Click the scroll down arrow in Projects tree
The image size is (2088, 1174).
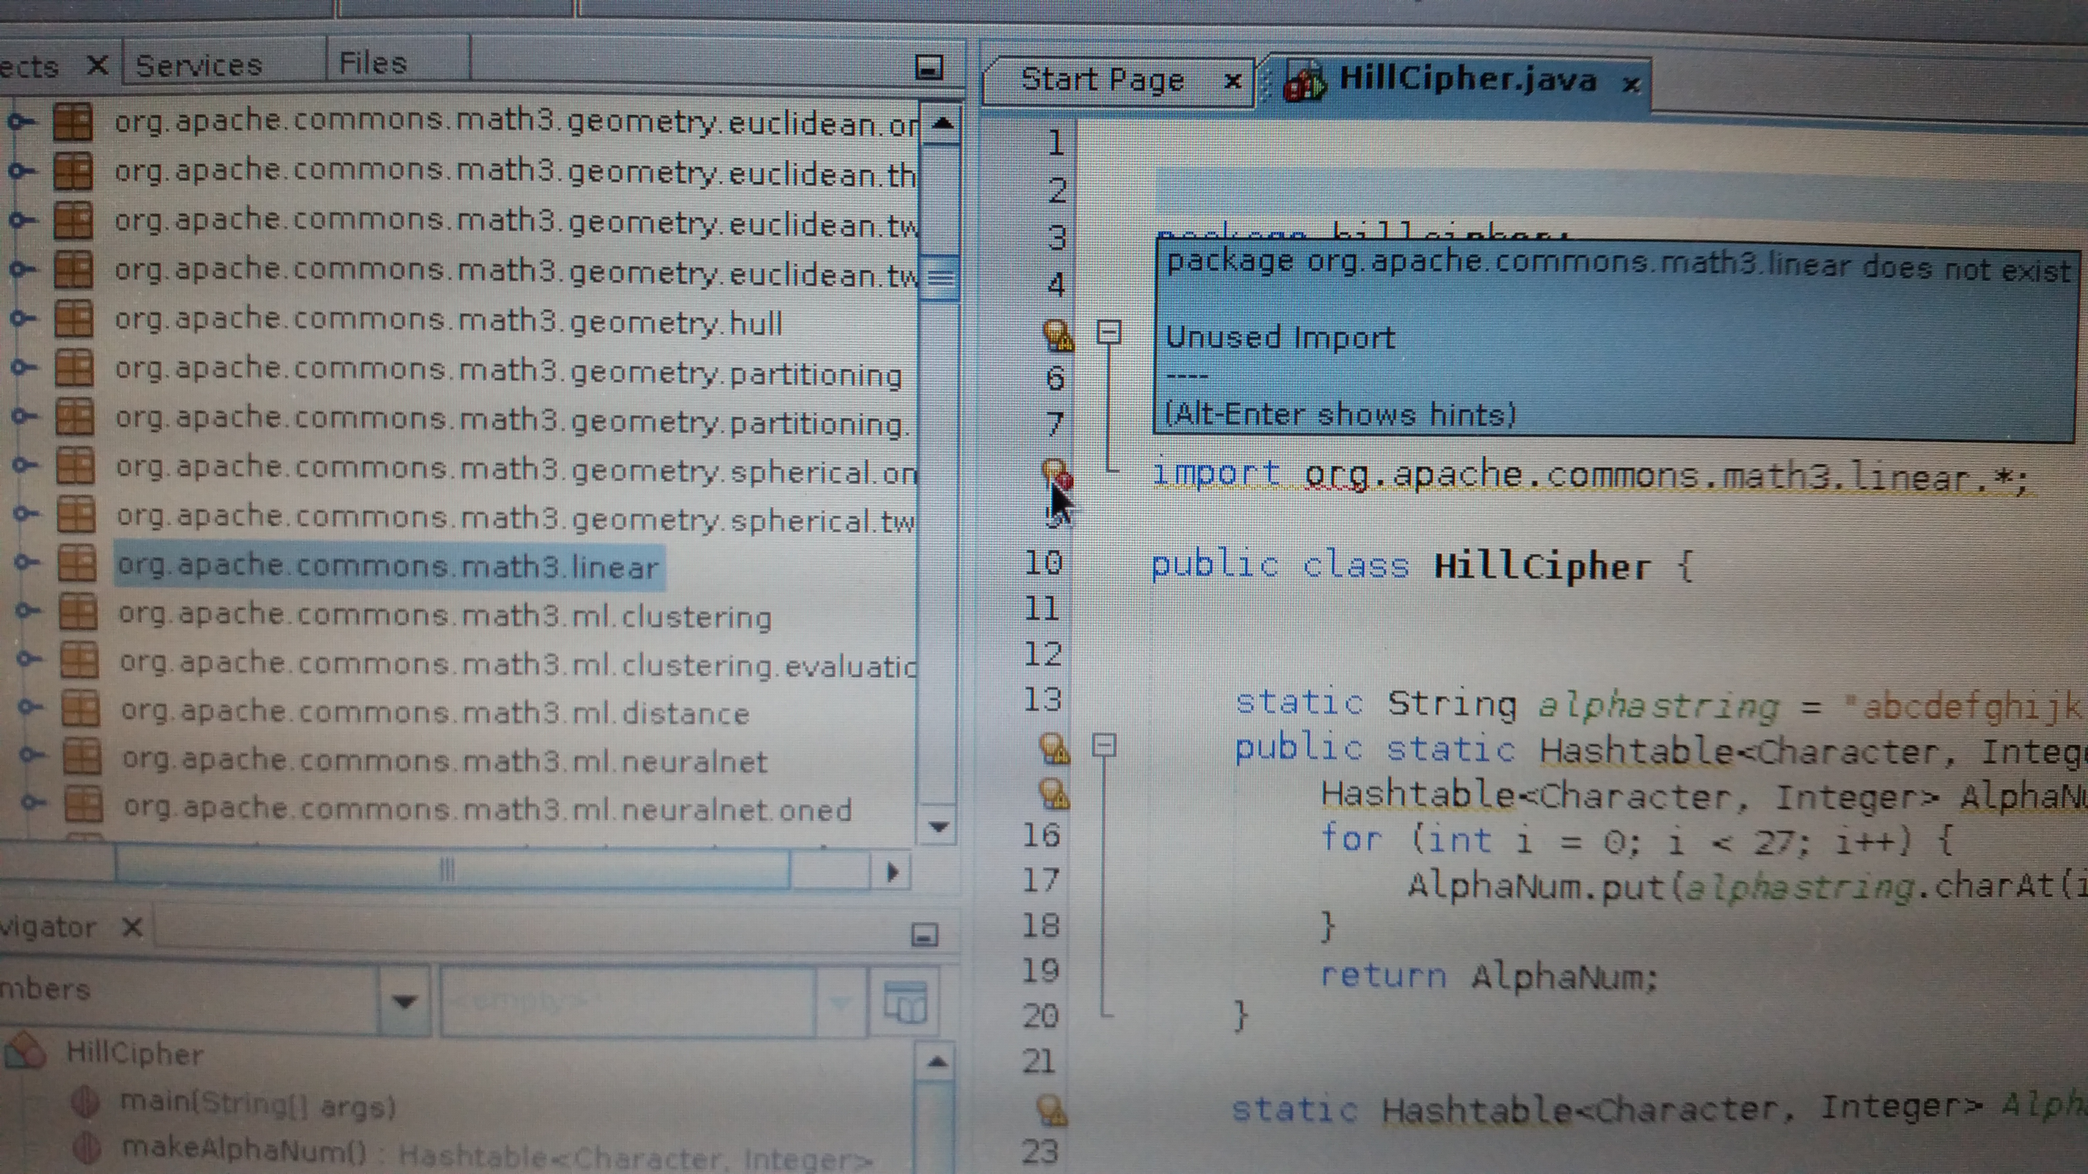coord(939,827)
